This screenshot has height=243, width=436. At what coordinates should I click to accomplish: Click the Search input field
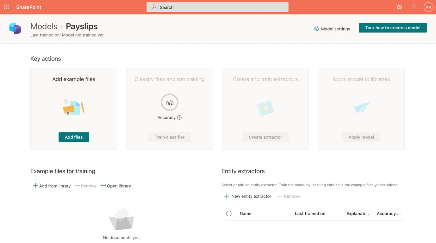click(217, 7)
